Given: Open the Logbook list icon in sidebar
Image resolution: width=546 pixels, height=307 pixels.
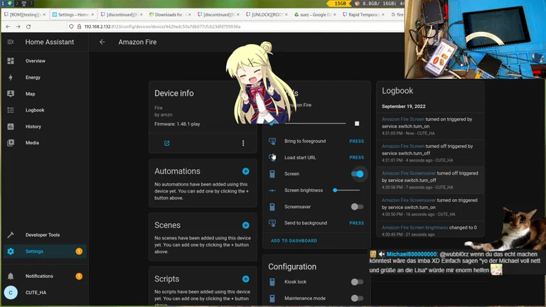Looking at the screenshot, I should [x=11, y=110].
